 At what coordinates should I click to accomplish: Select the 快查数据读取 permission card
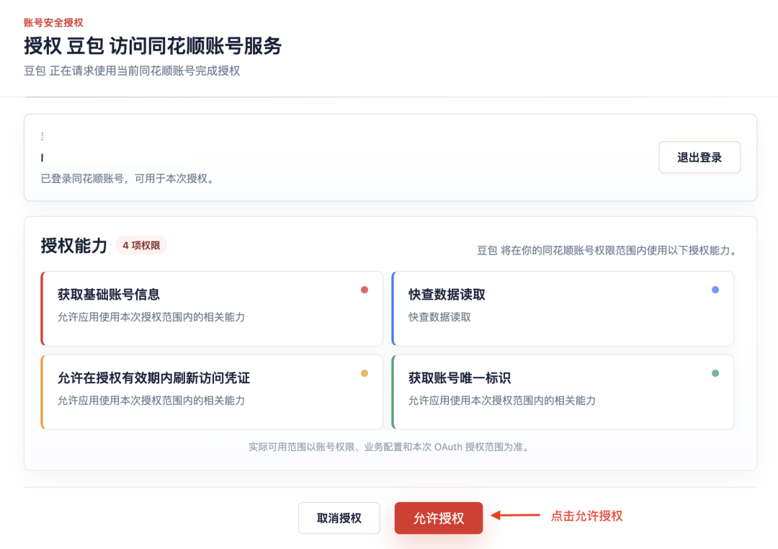tap(563, 308)
